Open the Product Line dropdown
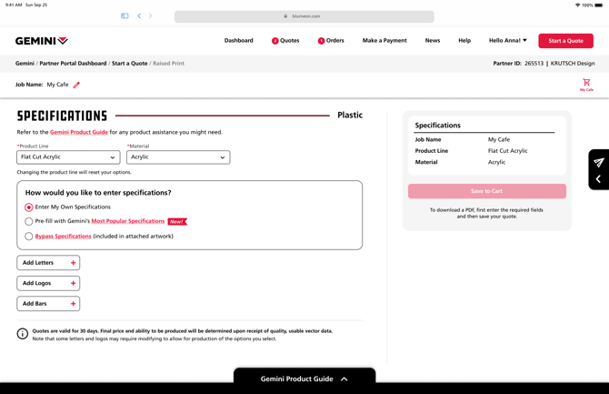 (x=68, y=157)
